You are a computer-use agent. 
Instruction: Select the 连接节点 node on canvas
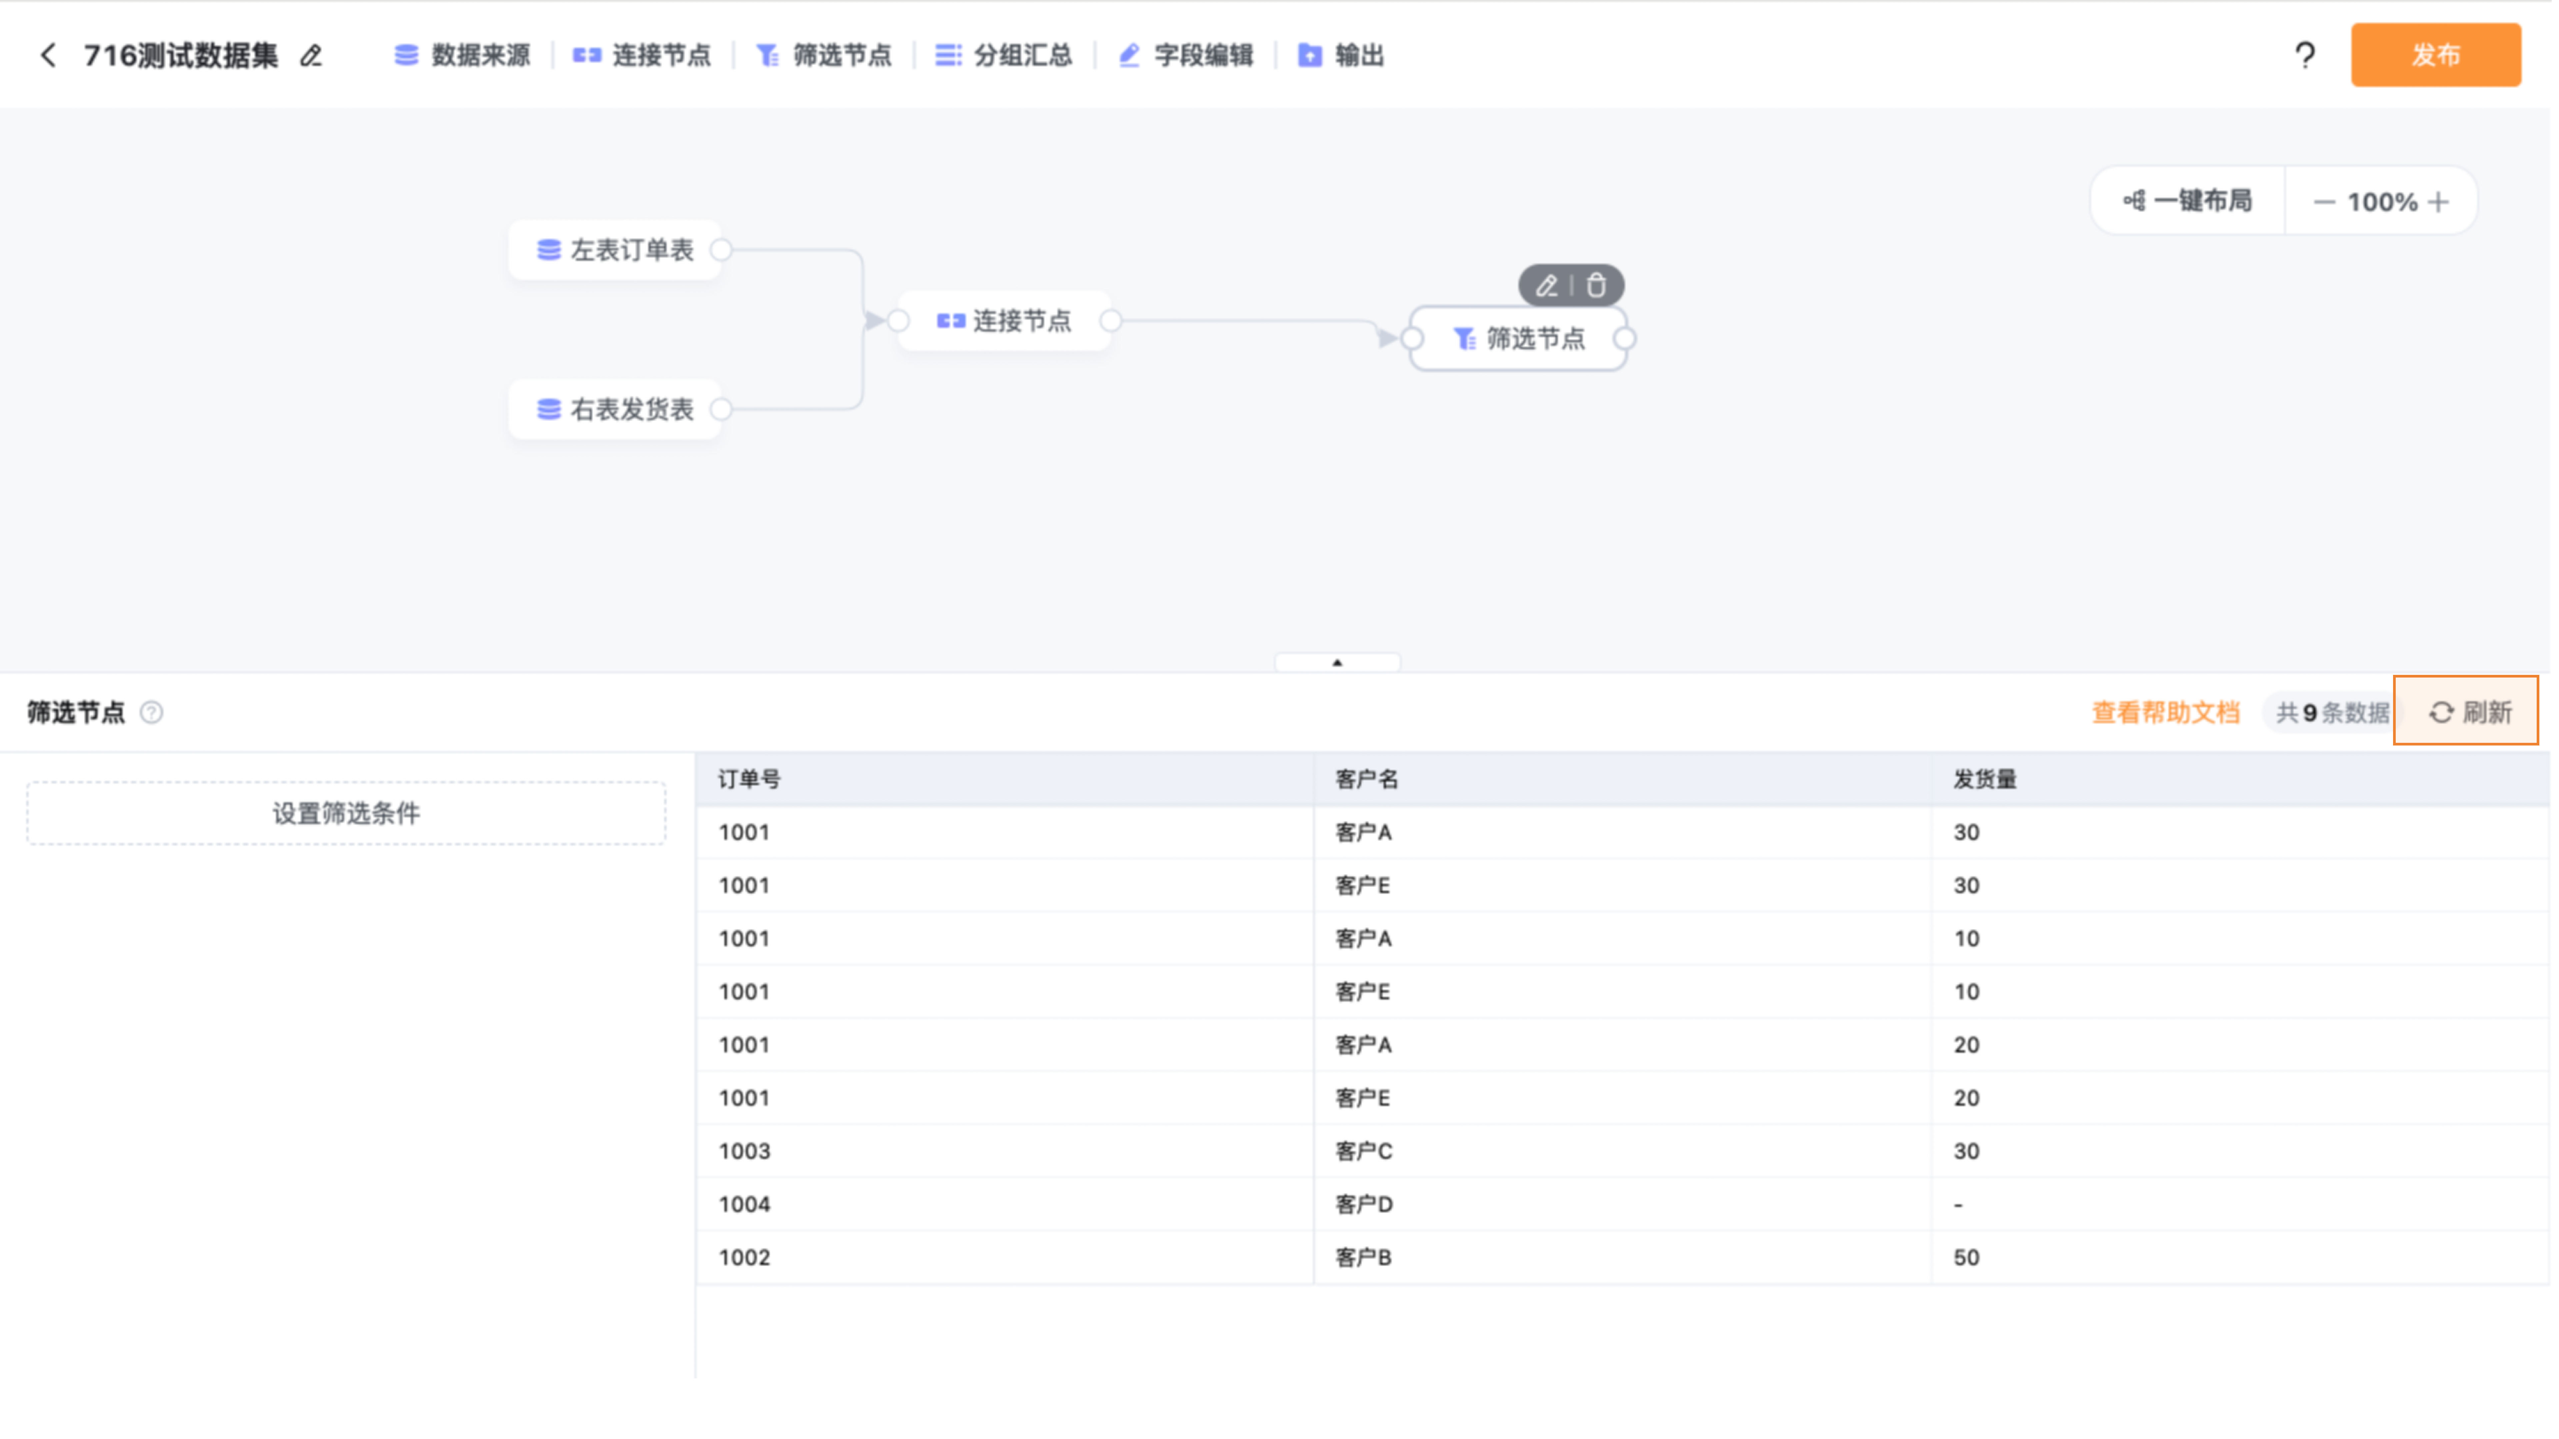click(1004, 321)
